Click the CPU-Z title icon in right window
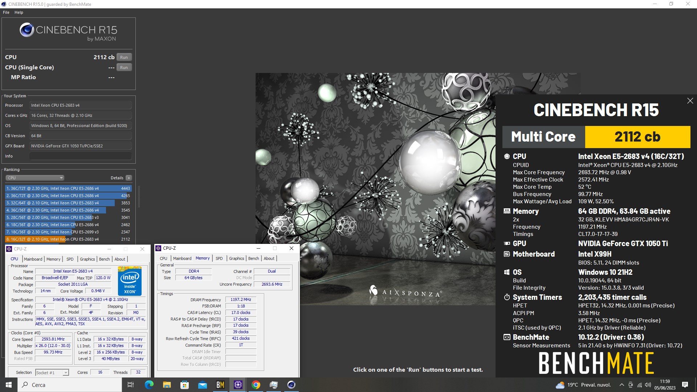 tap(158, 248)
